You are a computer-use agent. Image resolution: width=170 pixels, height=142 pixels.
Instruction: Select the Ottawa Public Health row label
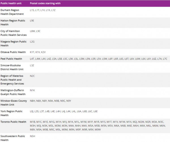click(13, 52)
